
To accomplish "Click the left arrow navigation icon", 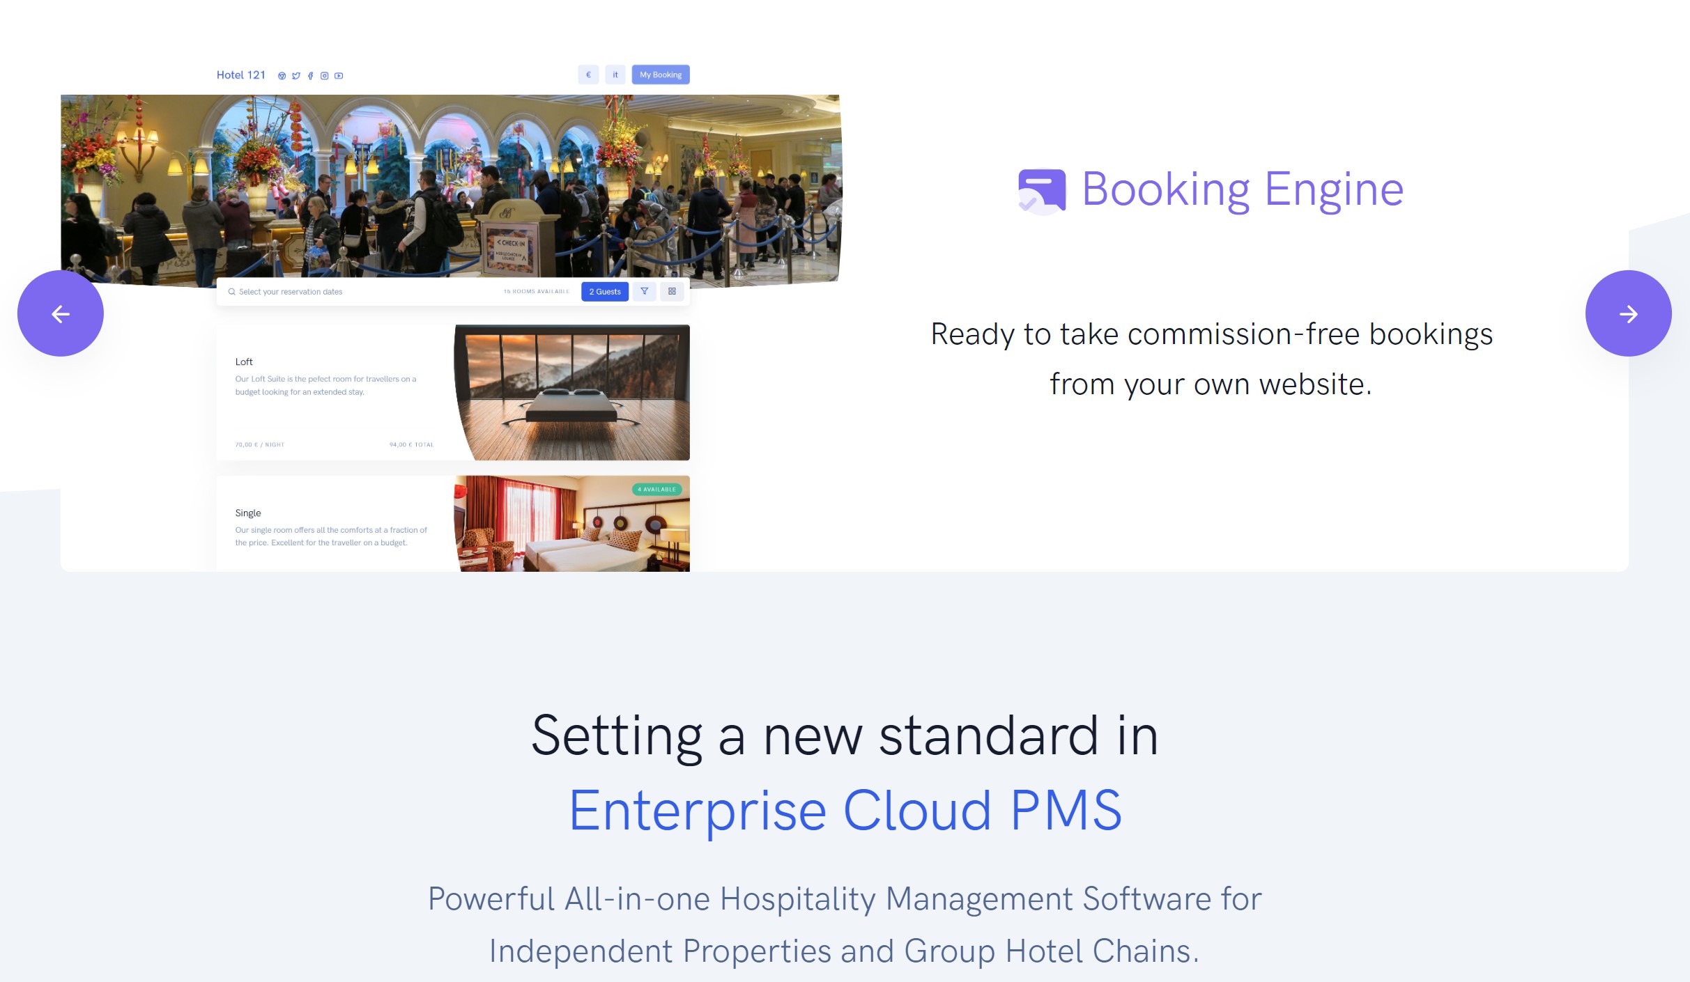I will 60,312.
